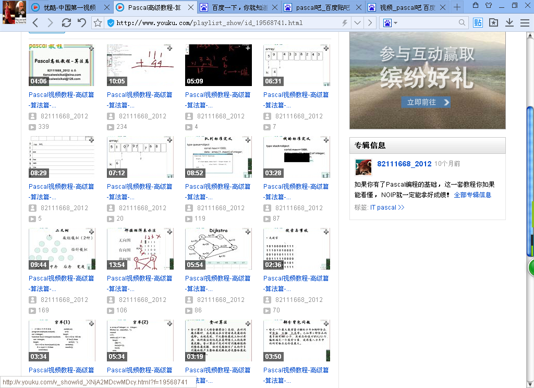The image size is (534, 388).
Task: Open the skin shirt icon in the title bar
Action: click(489, 5)
